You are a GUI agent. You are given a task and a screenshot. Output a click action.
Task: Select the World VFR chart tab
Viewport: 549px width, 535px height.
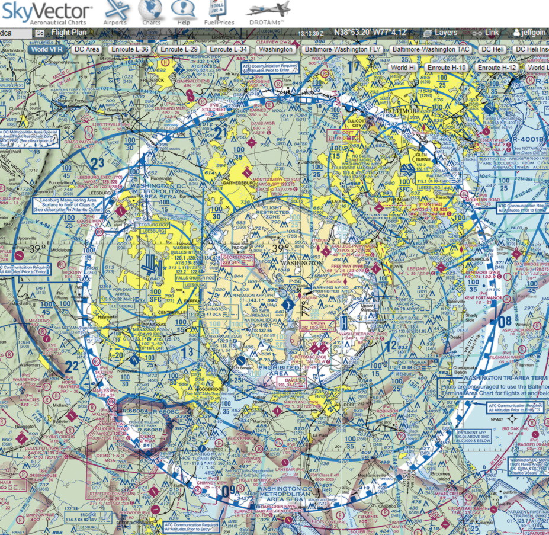47,49
